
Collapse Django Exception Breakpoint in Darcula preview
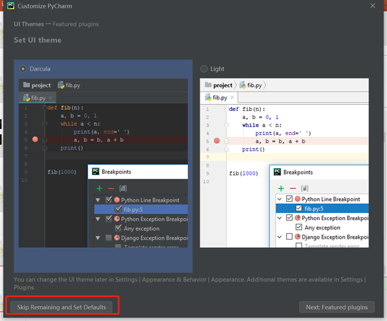(98, 238)
